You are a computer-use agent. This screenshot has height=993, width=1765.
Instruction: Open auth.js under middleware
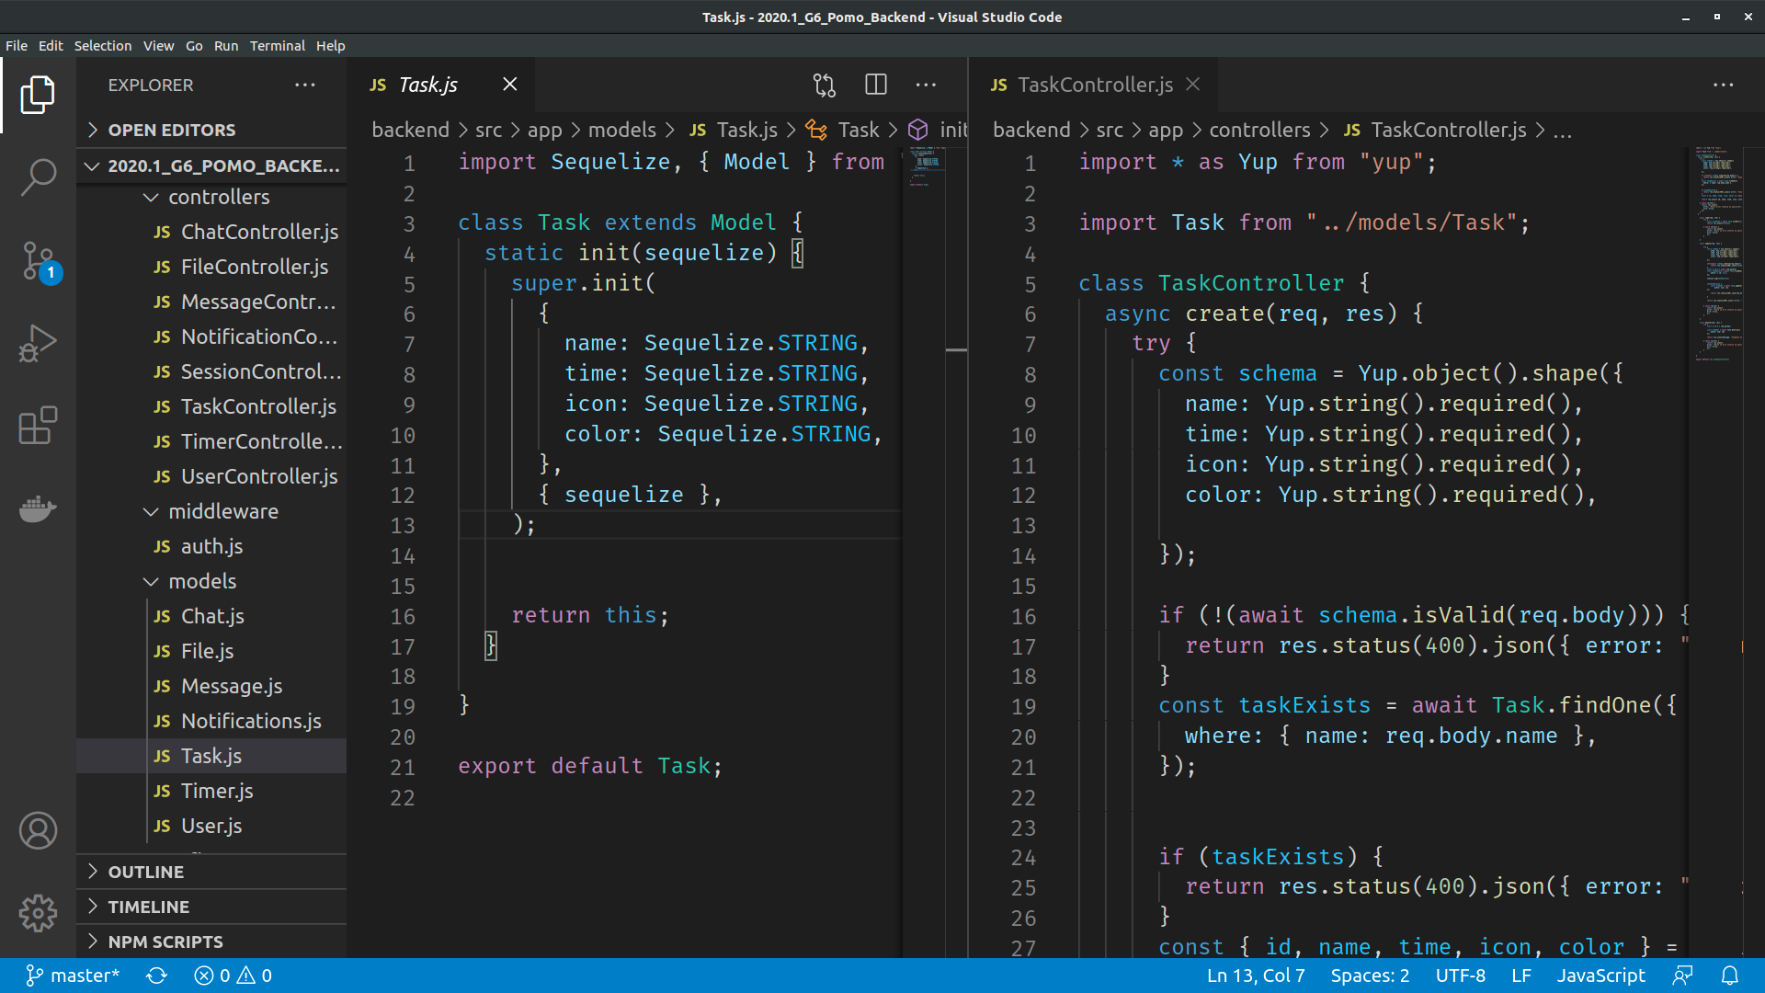pos(211,546)
